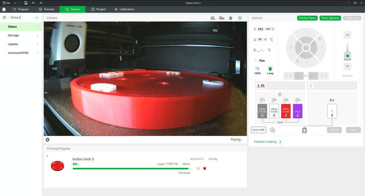This screenshot has height=196, width=365.
Task: Select the AMS unit thumbnail icon
Action: pyautogui.click(x=261, y=86)
